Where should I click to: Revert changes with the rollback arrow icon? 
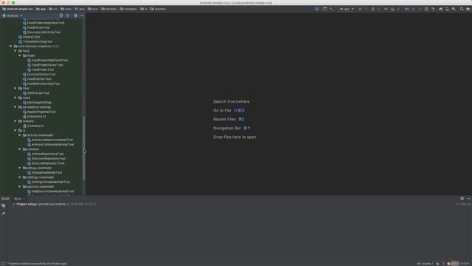click(433, 9)
